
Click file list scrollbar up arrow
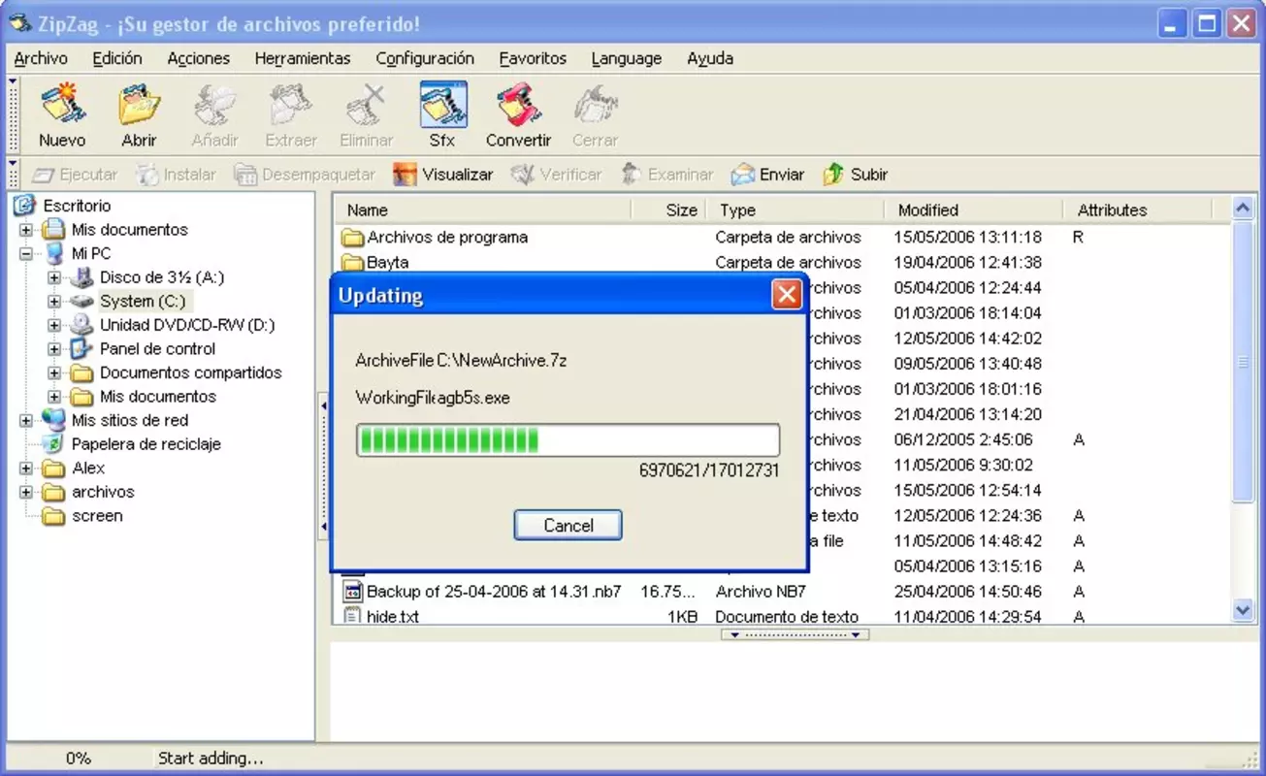click(1243, 207)
